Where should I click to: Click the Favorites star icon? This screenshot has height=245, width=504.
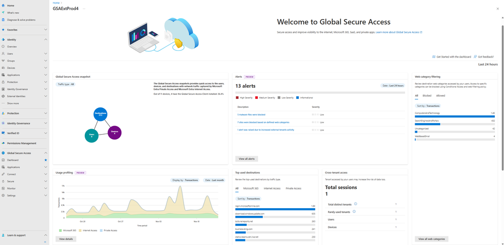tap(3, 30)
